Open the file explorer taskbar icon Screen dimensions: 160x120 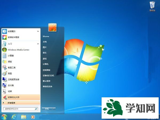[23, 117]
